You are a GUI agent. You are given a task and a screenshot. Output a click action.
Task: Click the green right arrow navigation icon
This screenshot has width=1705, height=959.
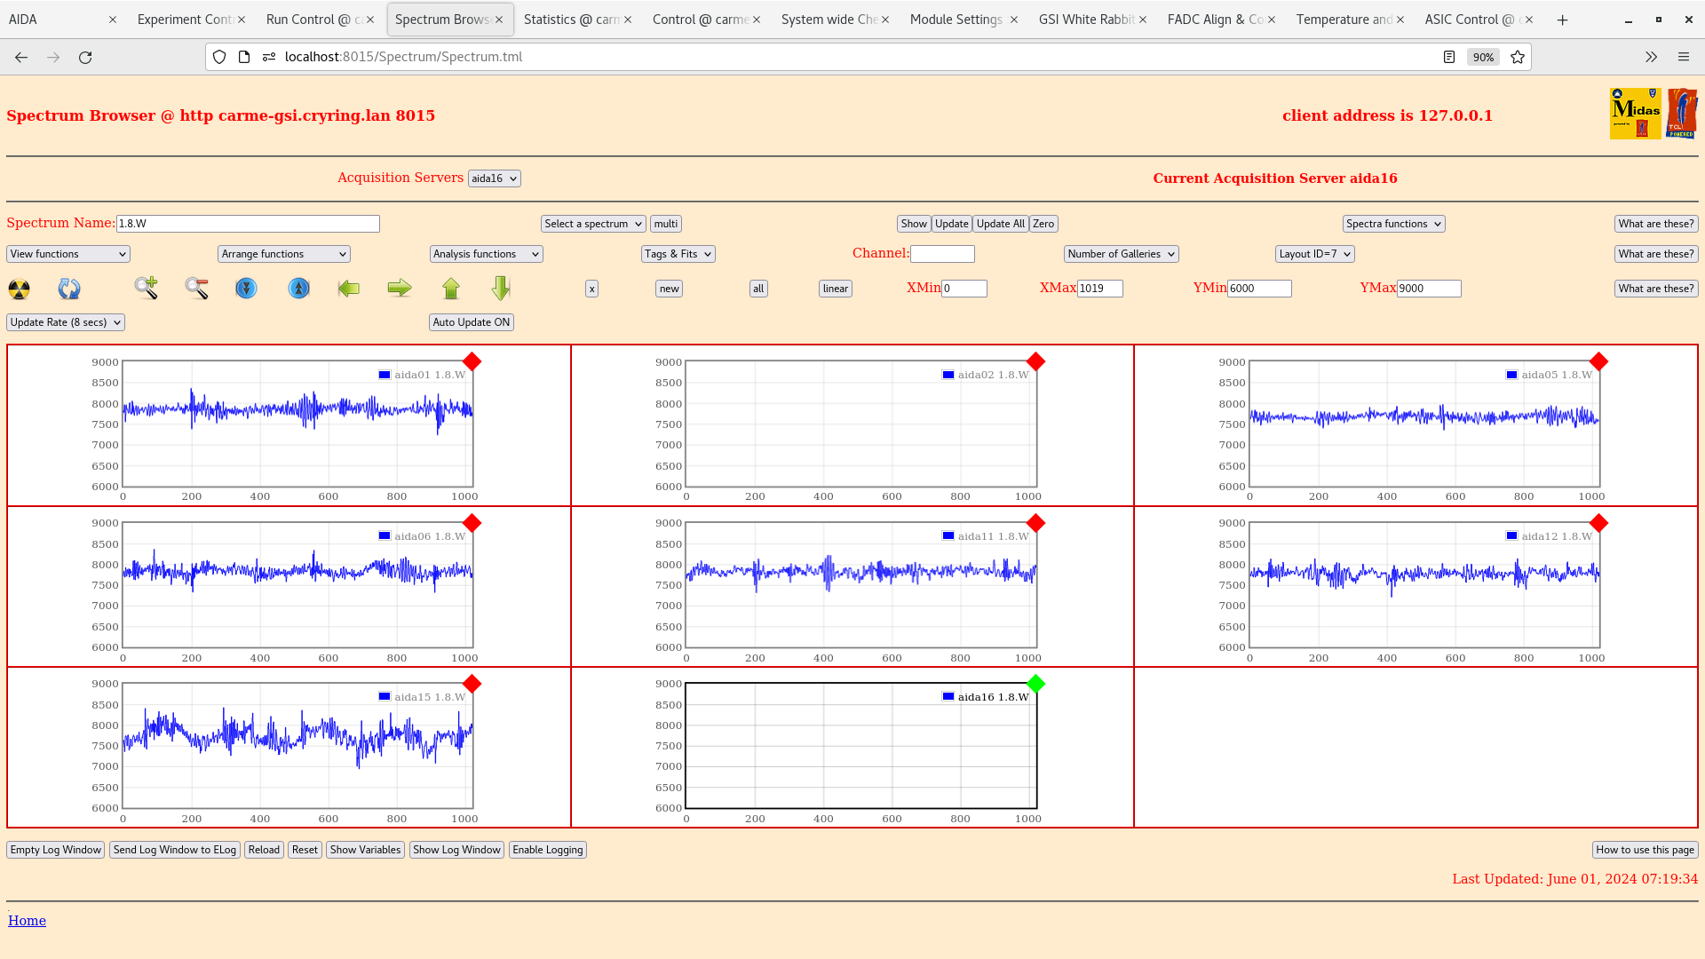[400, 289]
